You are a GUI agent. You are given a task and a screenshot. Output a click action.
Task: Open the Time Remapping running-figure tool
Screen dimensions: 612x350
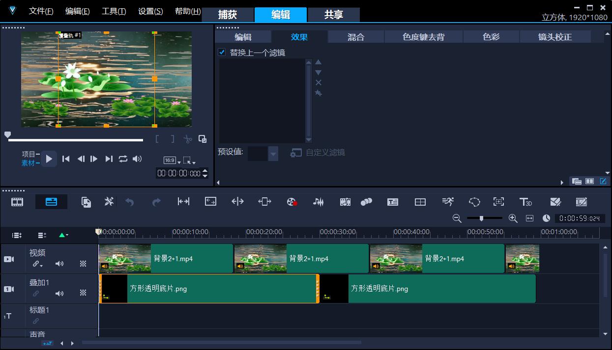[x=448, y=202]
